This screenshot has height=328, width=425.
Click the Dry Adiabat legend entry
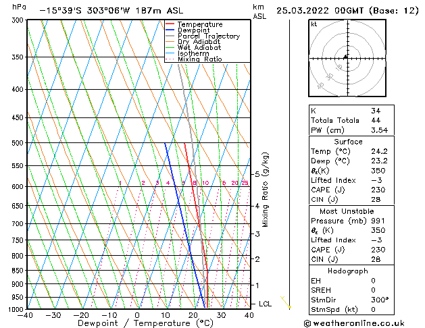coord(193,42)
